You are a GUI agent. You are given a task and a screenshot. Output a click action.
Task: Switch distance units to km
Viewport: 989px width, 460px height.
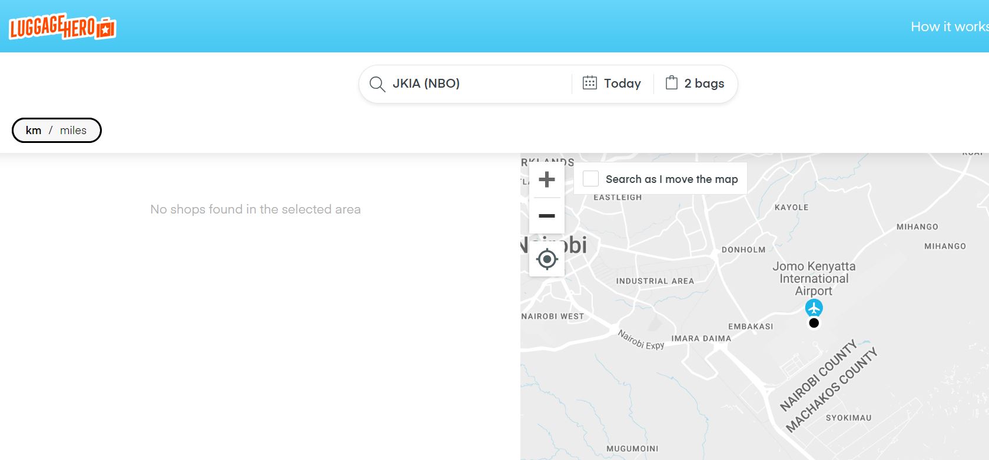click(x=34, y=131)
